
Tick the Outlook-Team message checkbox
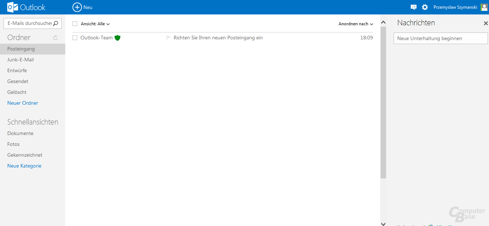click(75, 38)
